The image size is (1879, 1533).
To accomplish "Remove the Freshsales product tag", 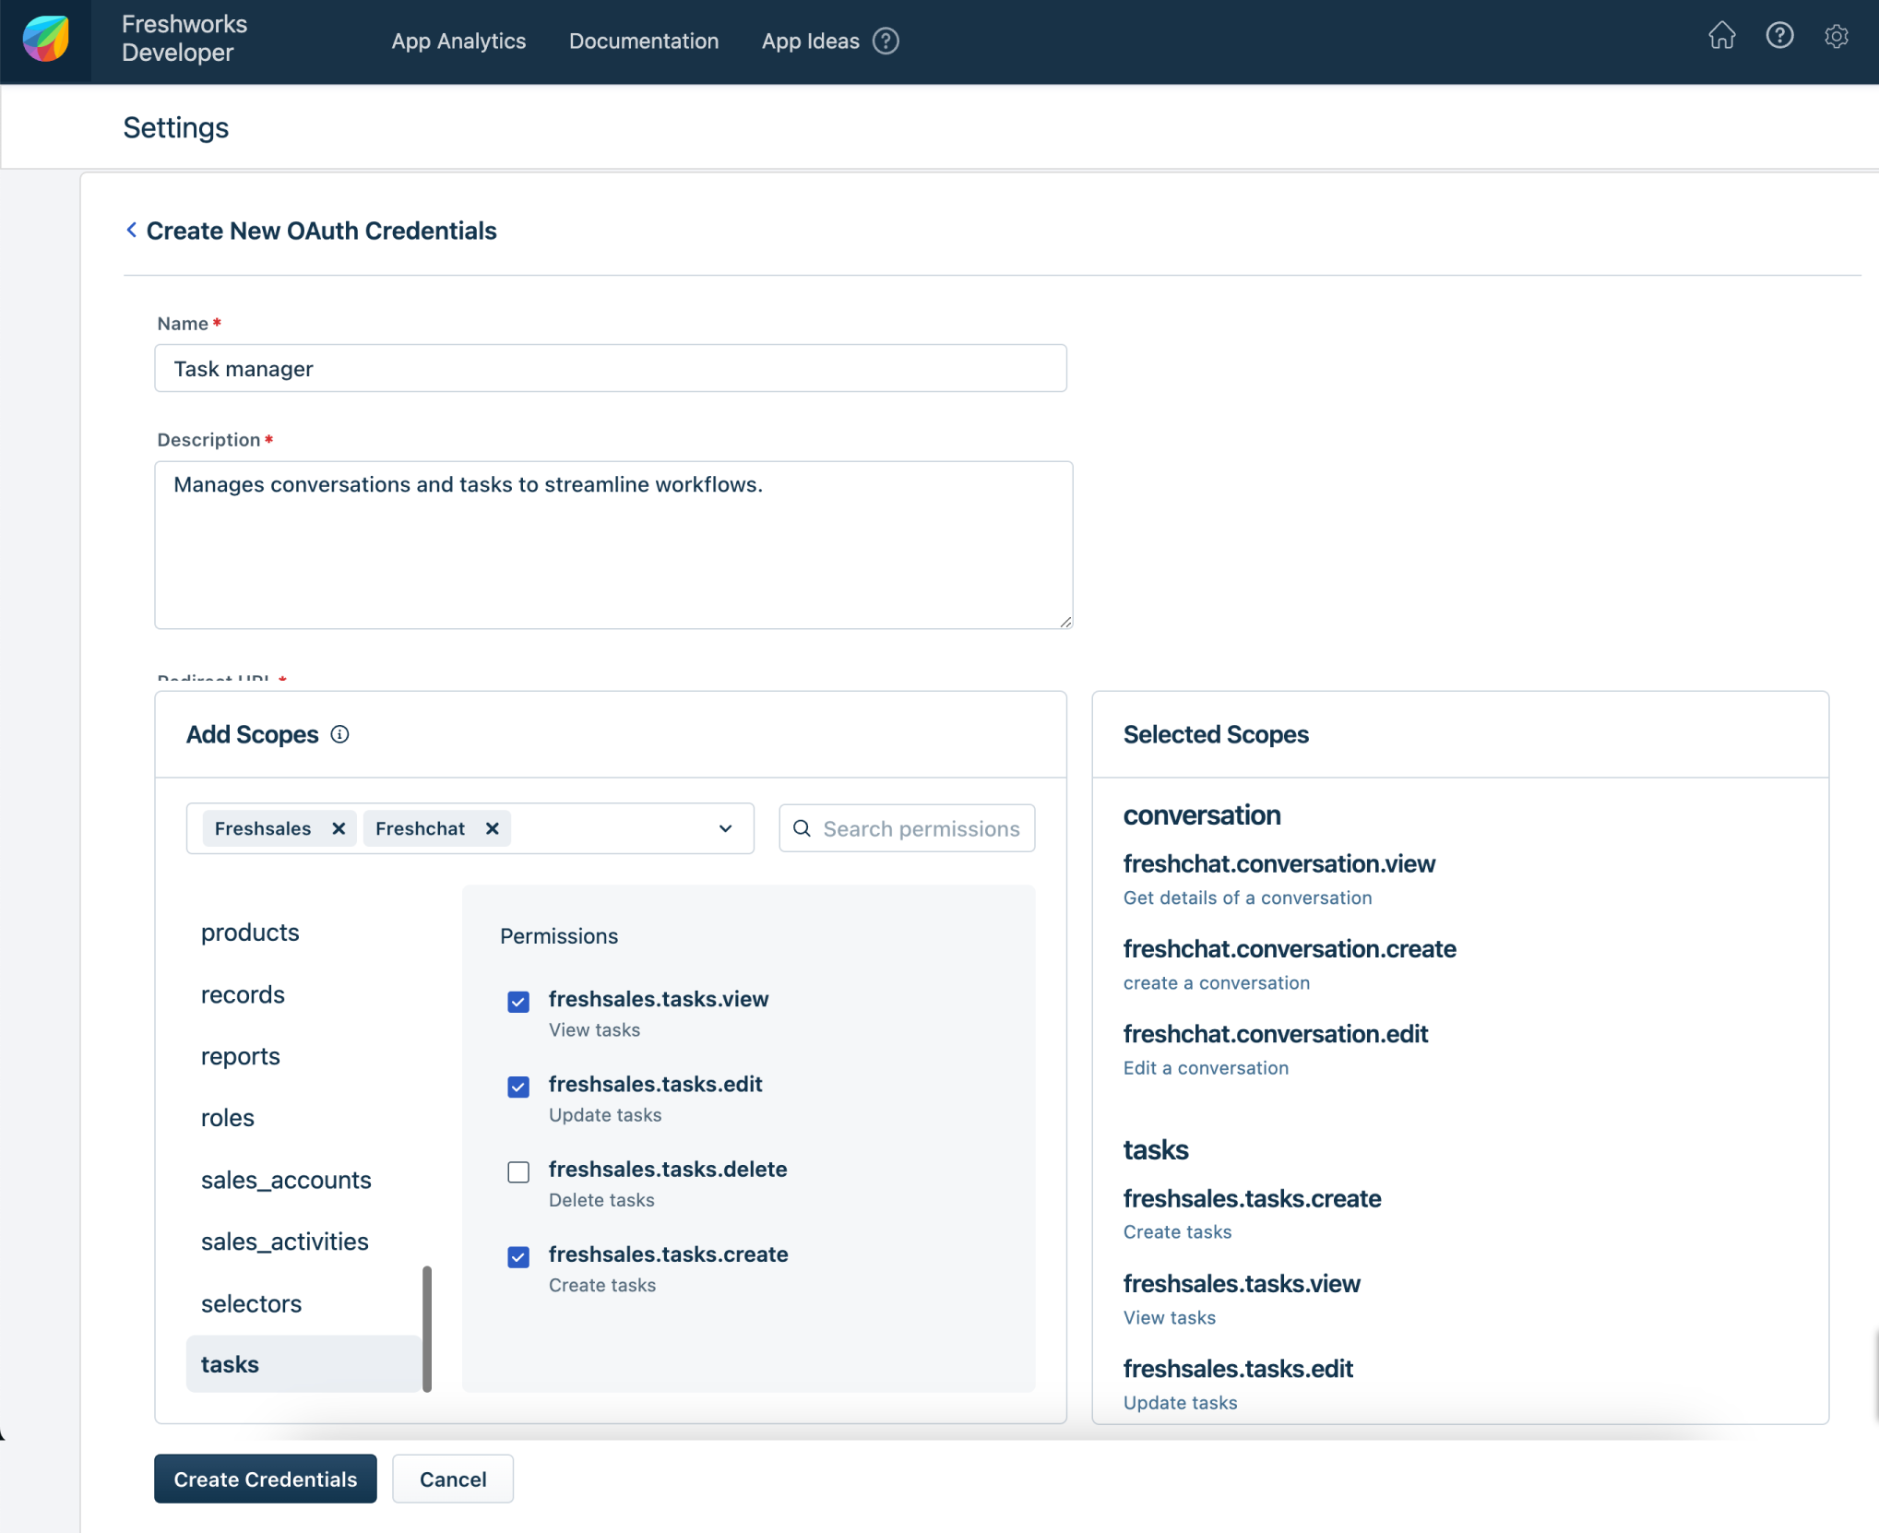I will click(x=339, y=828).
